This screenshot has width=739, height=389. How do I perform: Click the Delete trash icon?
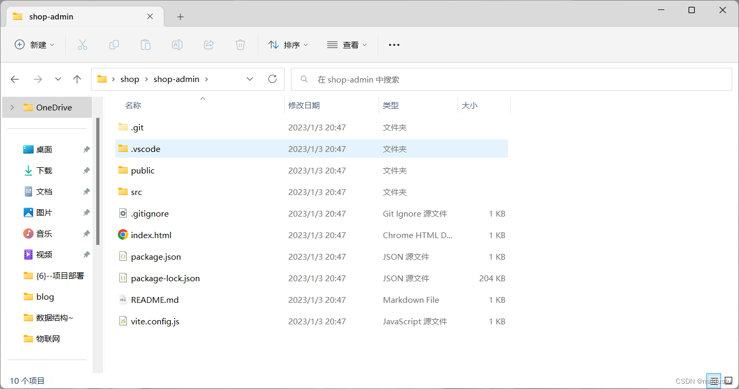tap(240, 45)
